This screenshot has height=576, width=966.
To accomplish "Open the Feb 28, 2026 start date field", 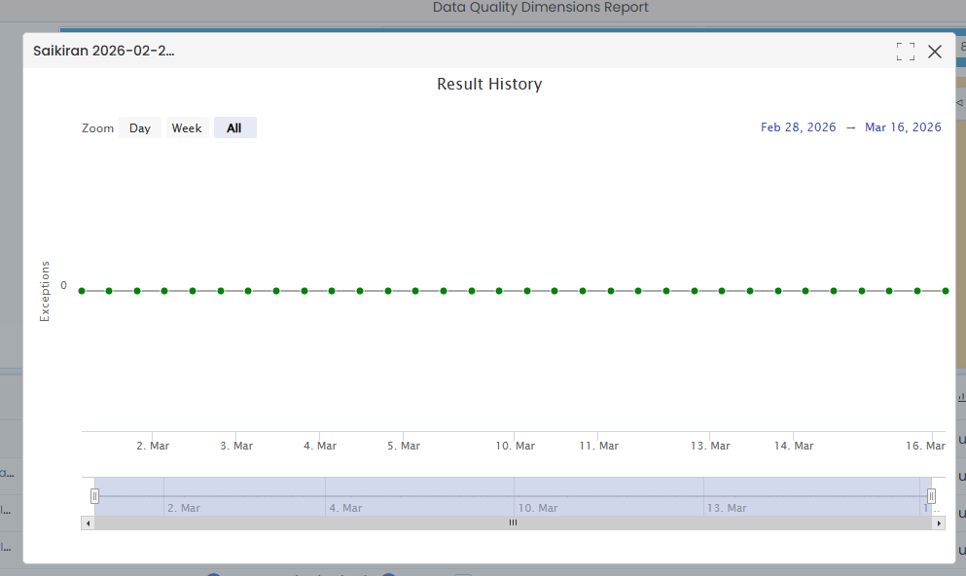I will pos(798,126).
